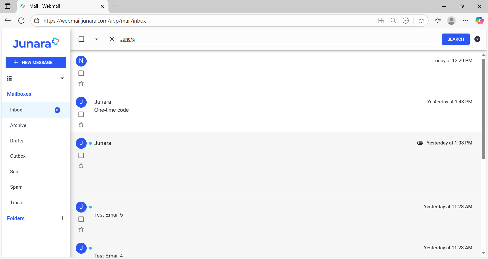Screen dimensions: 488x259
Task: Click the Mailboxes heading
Action: (x=19, y=94)
